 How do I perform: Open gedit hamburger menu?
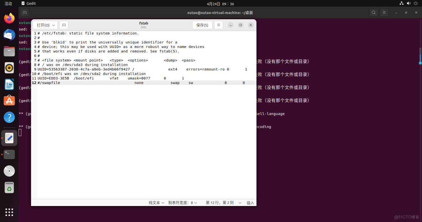point(218,25)
